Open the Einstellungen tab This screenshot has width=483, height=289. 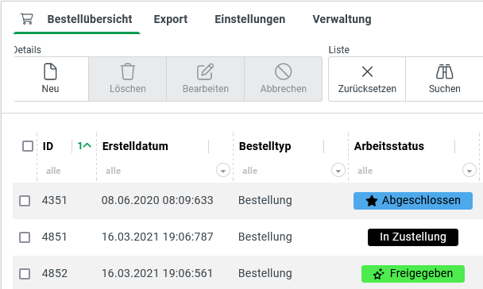coord(249,19)
